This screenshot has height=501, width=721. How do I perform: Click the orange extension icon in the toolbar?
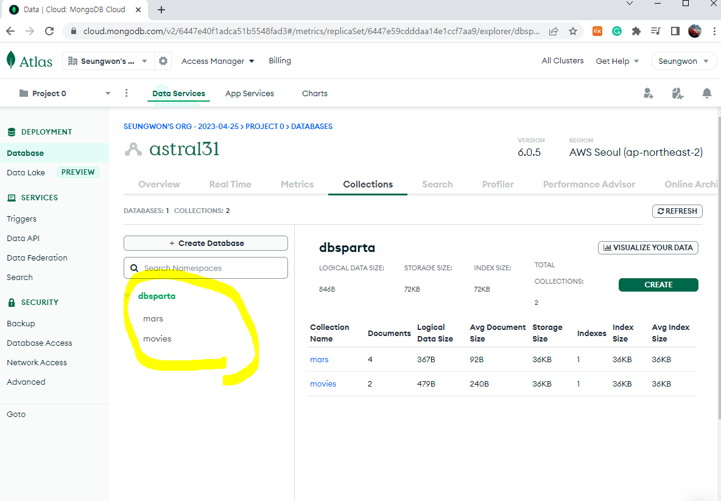(x=597, y=31)
